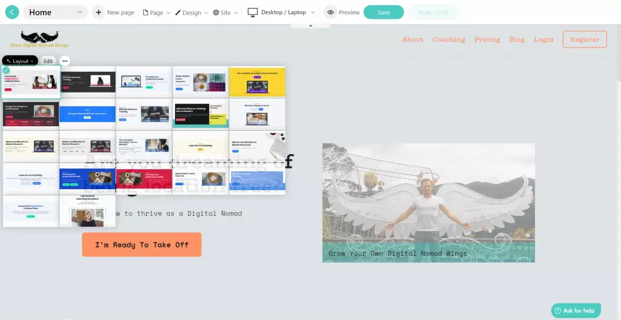Pick the cream Learn the Art of Making layout
This screenshot has width=621, height=320.
[x=201, y=146]
